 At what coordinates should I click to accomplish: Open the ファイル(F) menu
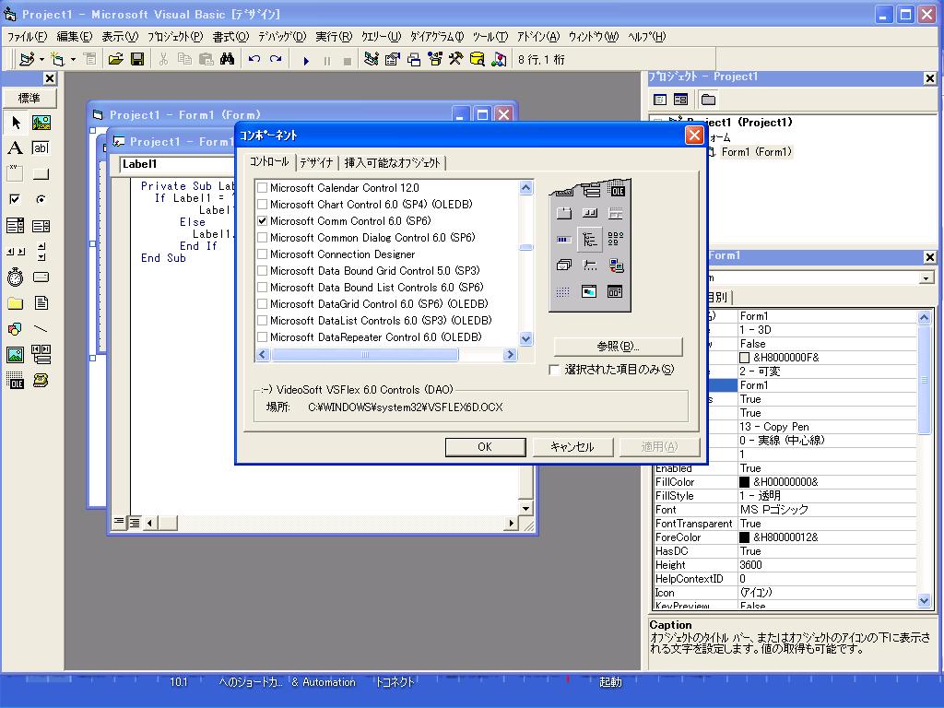(27, 37)
